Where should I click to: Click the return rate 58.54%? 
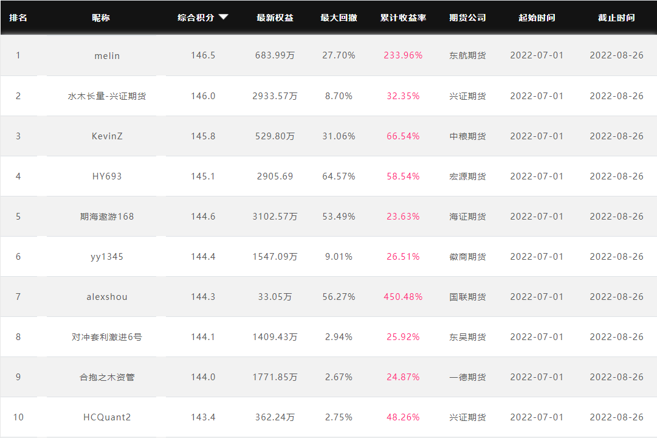[403, 176]
